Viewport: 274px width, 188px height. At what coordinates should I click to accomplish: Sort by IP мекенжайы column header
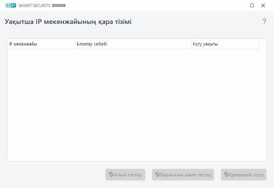tap(41, 44)
